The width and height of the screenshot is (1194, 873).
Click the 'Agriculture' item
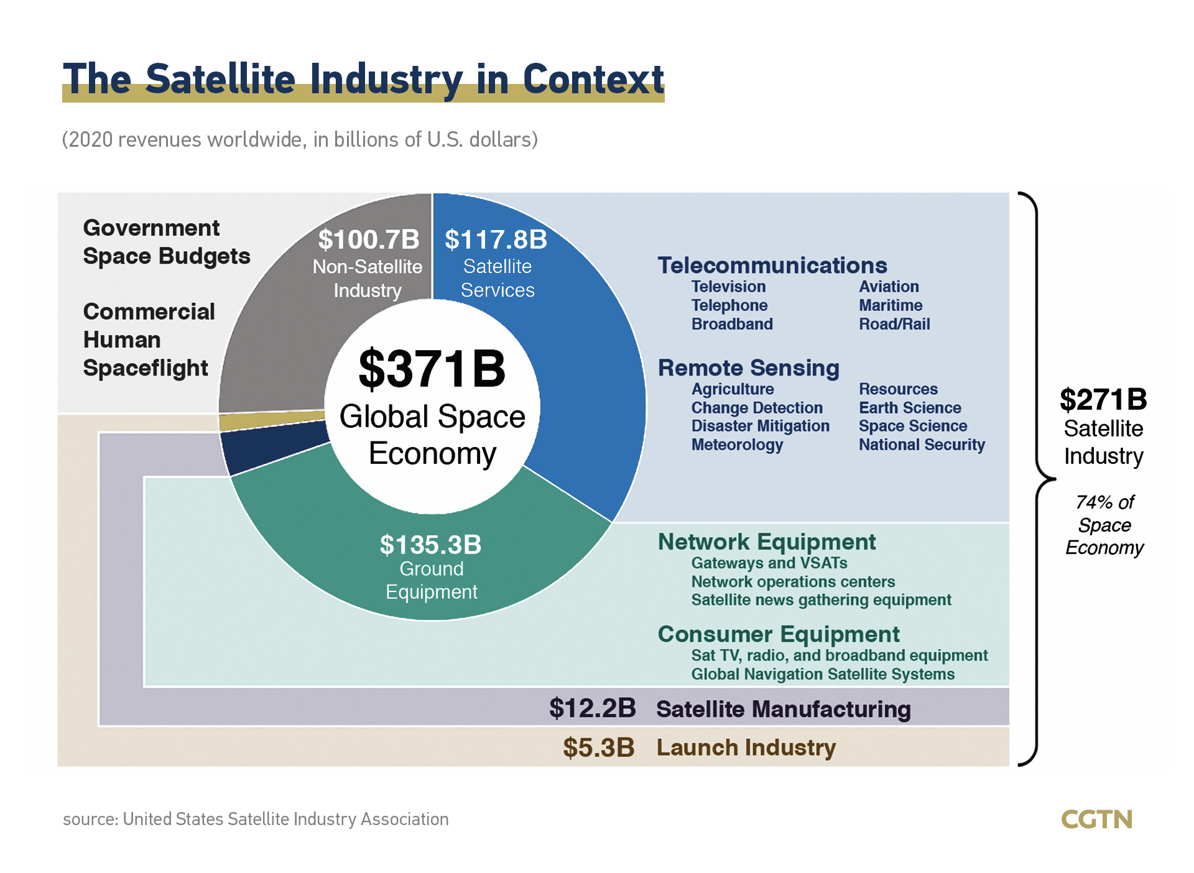click(x=733, y=389)
